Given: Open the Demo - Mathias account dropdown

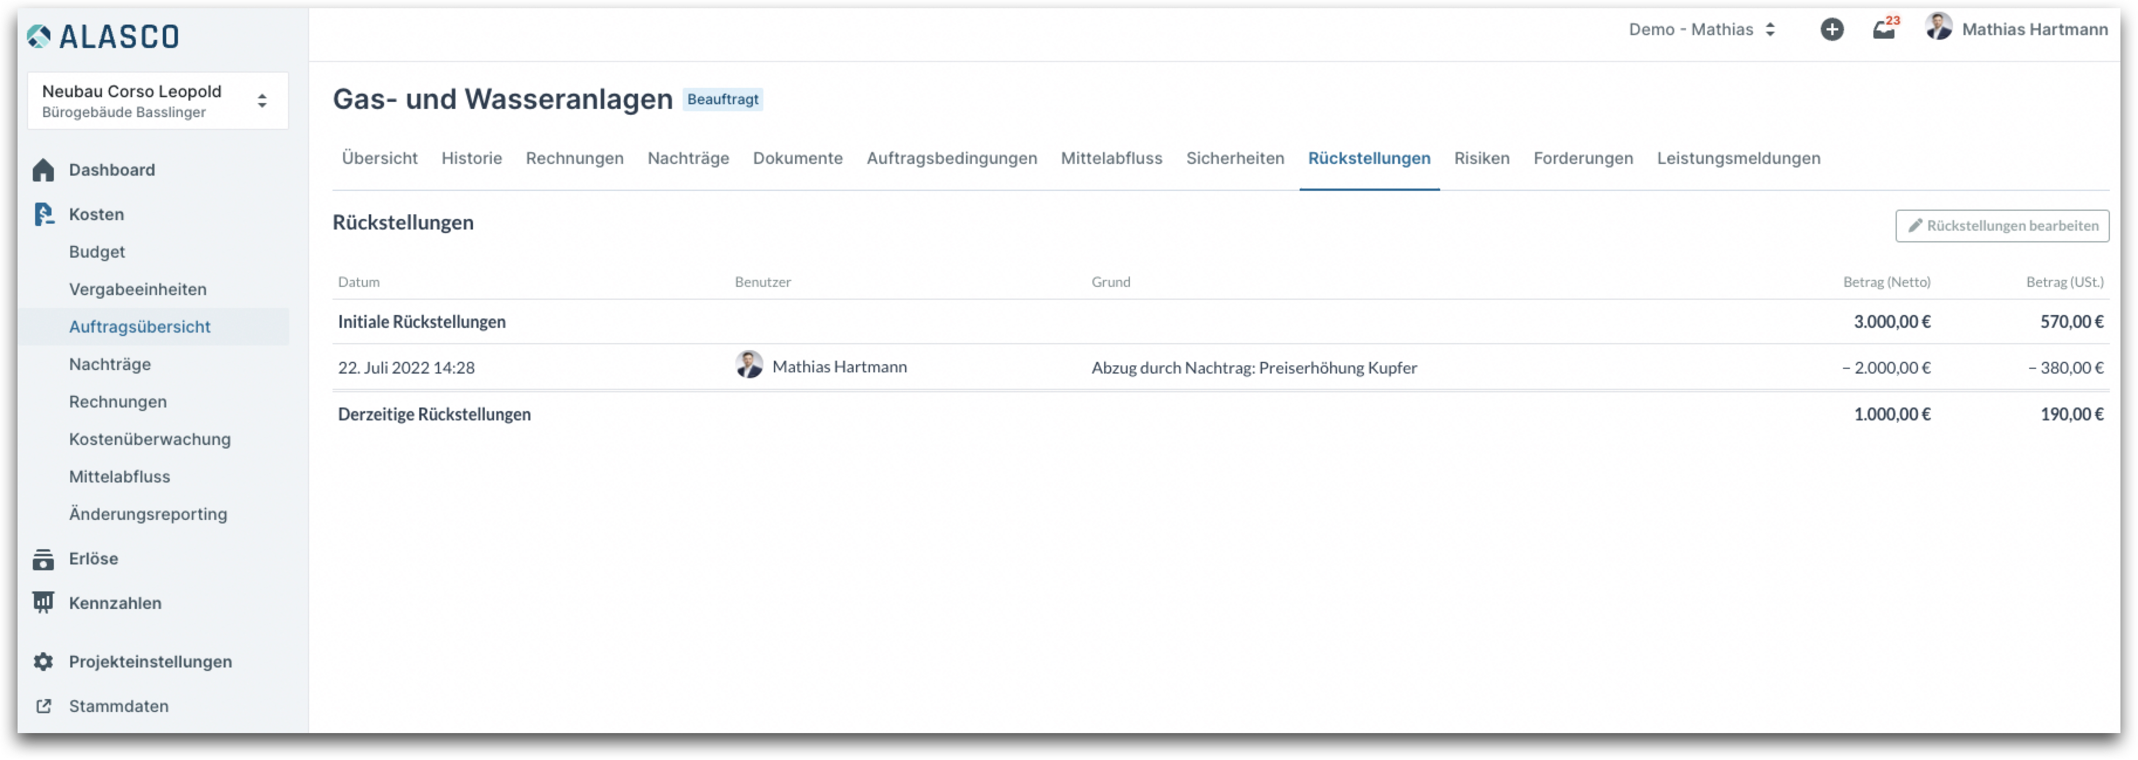Looking at the screenshot, I should click(1702, 29).
